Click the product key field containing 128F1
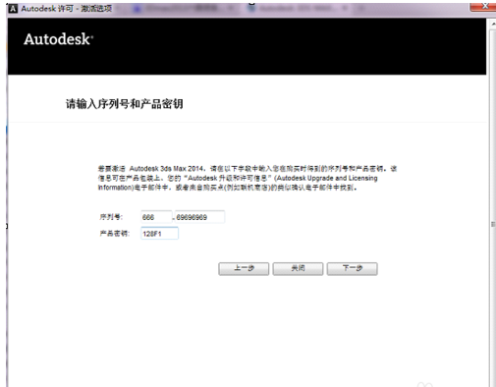 pyautogui.click(x=159, y=234)
